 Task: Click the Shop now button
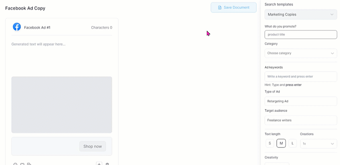click(93, 146)
